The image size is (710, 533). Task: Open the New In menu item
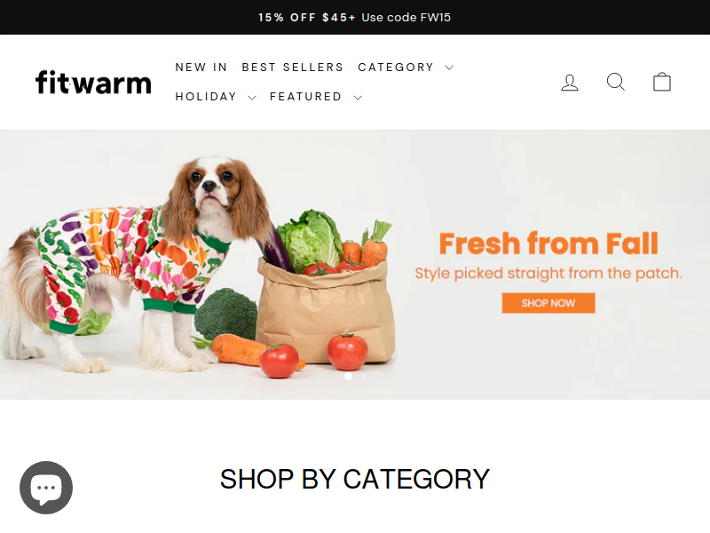(201, 68)
